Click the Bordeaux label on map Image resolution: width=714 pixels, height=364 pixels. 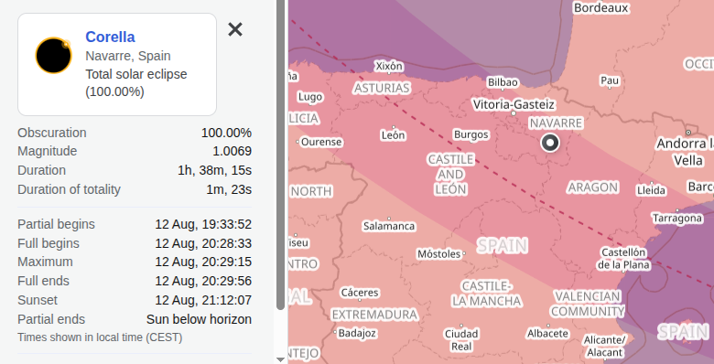(601, 7)
